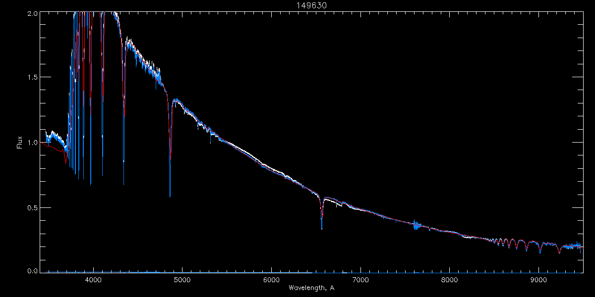The image size is (595, 297).
Task: Click the 4000 x-axis tick label
Action: coord(93,280)
